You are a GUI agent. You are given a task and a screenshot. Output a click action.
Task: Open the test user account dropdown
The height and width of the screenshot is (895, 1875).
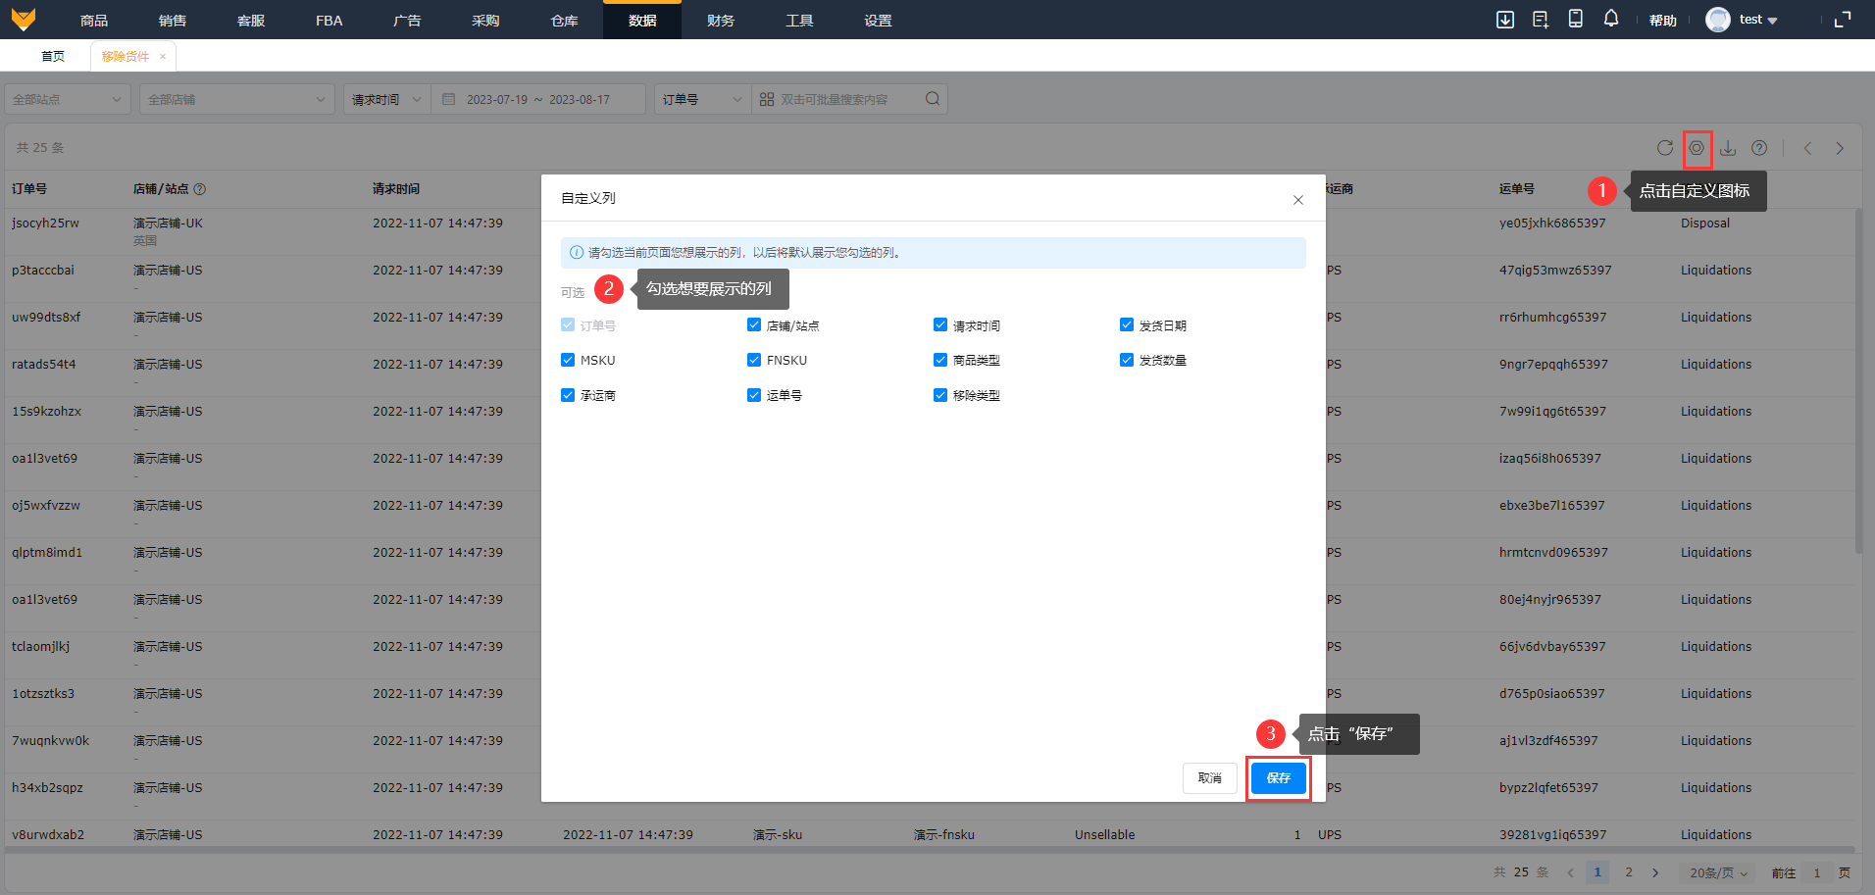coord(1758,20)
